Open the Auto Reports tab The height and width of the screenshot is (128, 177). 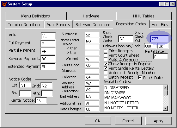point(58,24)
